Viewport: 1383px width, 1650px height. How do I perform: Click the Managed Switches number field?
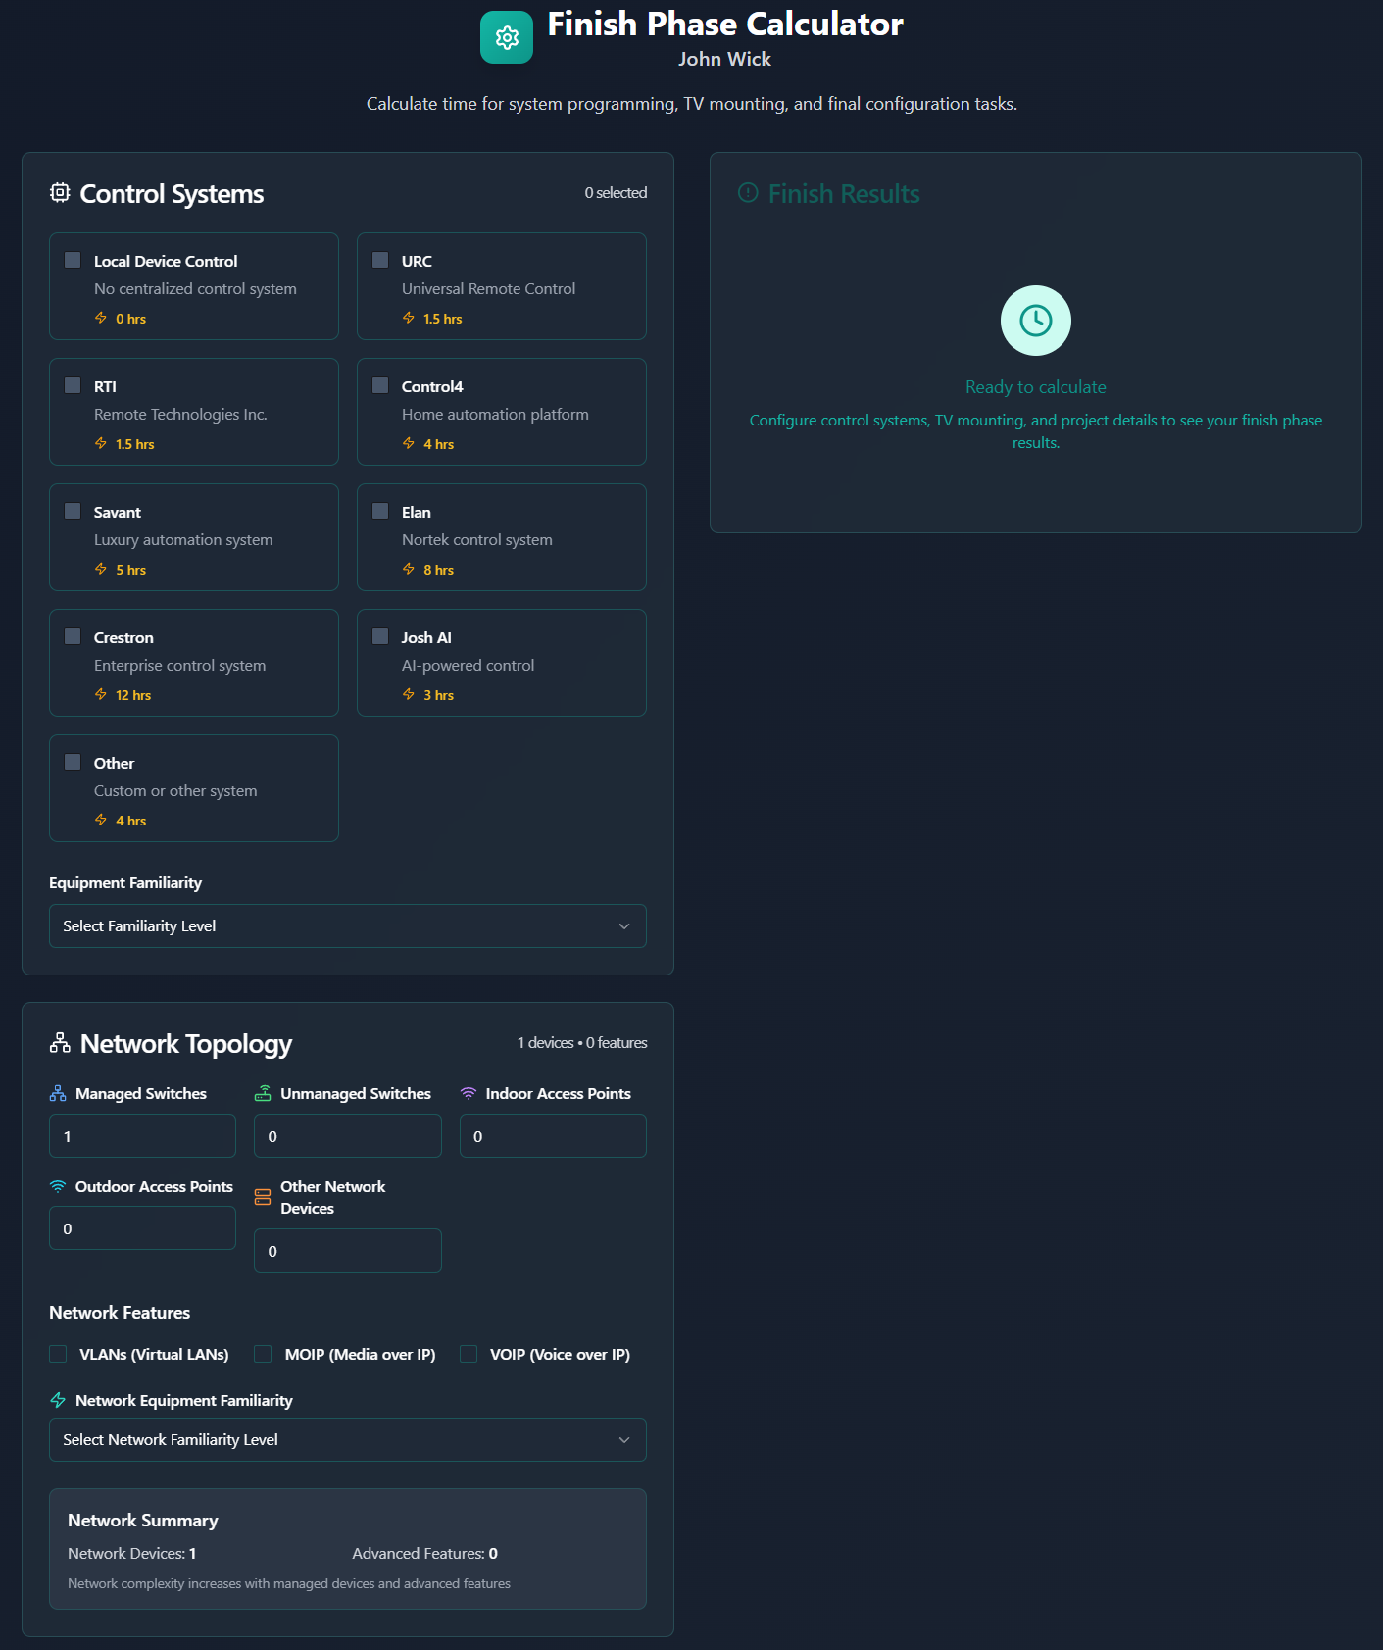click(x=142, y=1136)
